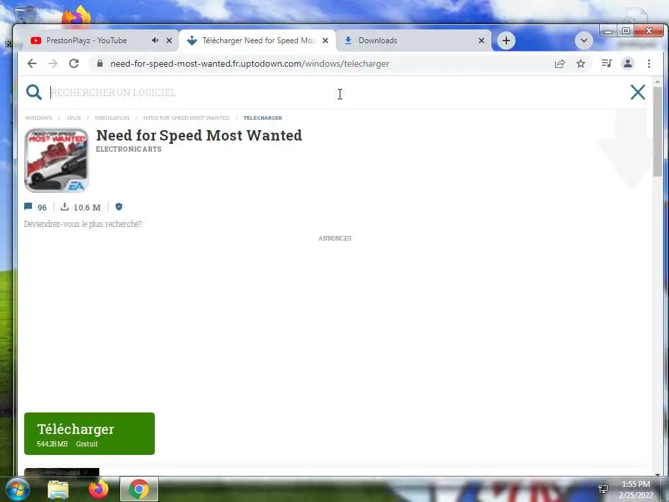
Task: Close the Télécharger Need for Speed tab
Action: (325, 41)
